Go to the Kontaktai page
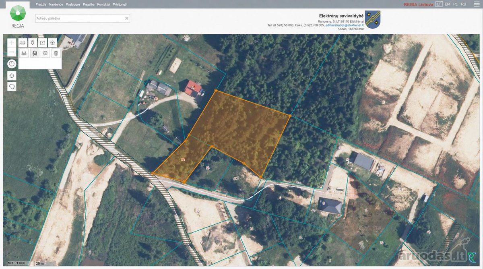The width and height of the screenshot is (483, 269). (104, 4)
